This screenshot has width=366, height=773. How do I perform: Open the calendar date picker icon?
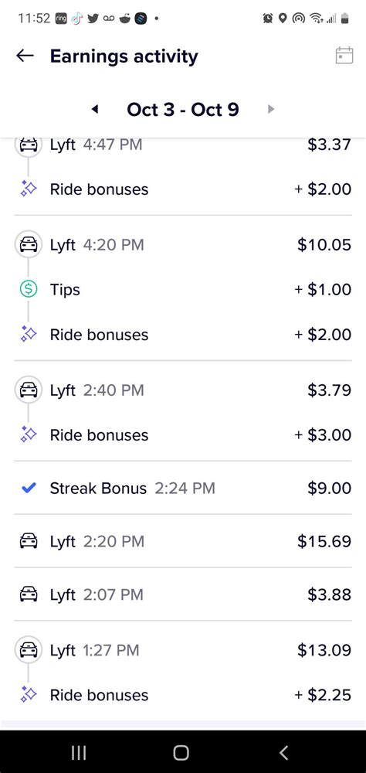[344, 55]
